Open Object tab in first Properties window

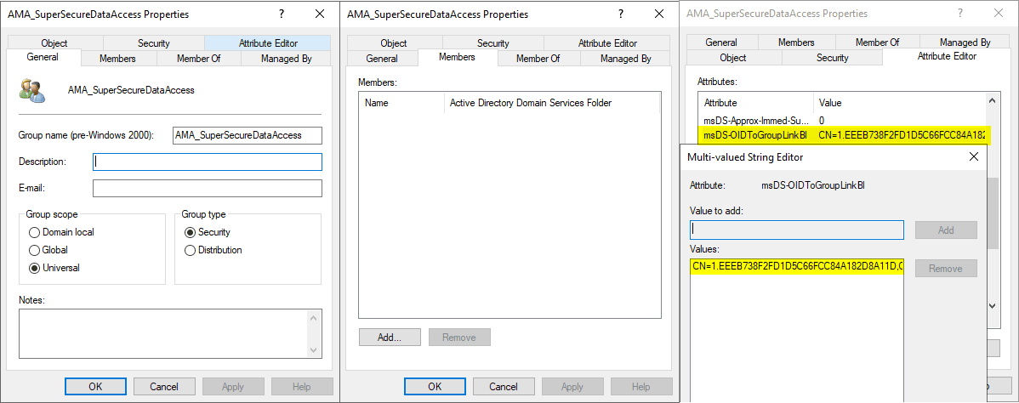(x=54, y=43)
